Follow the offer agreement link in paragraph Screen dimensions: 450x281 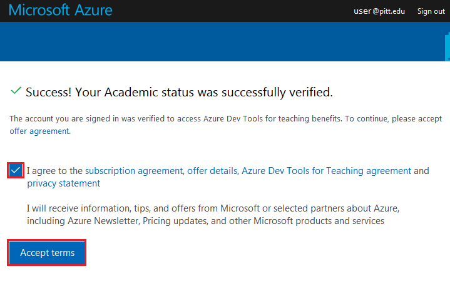coord(39,131)
